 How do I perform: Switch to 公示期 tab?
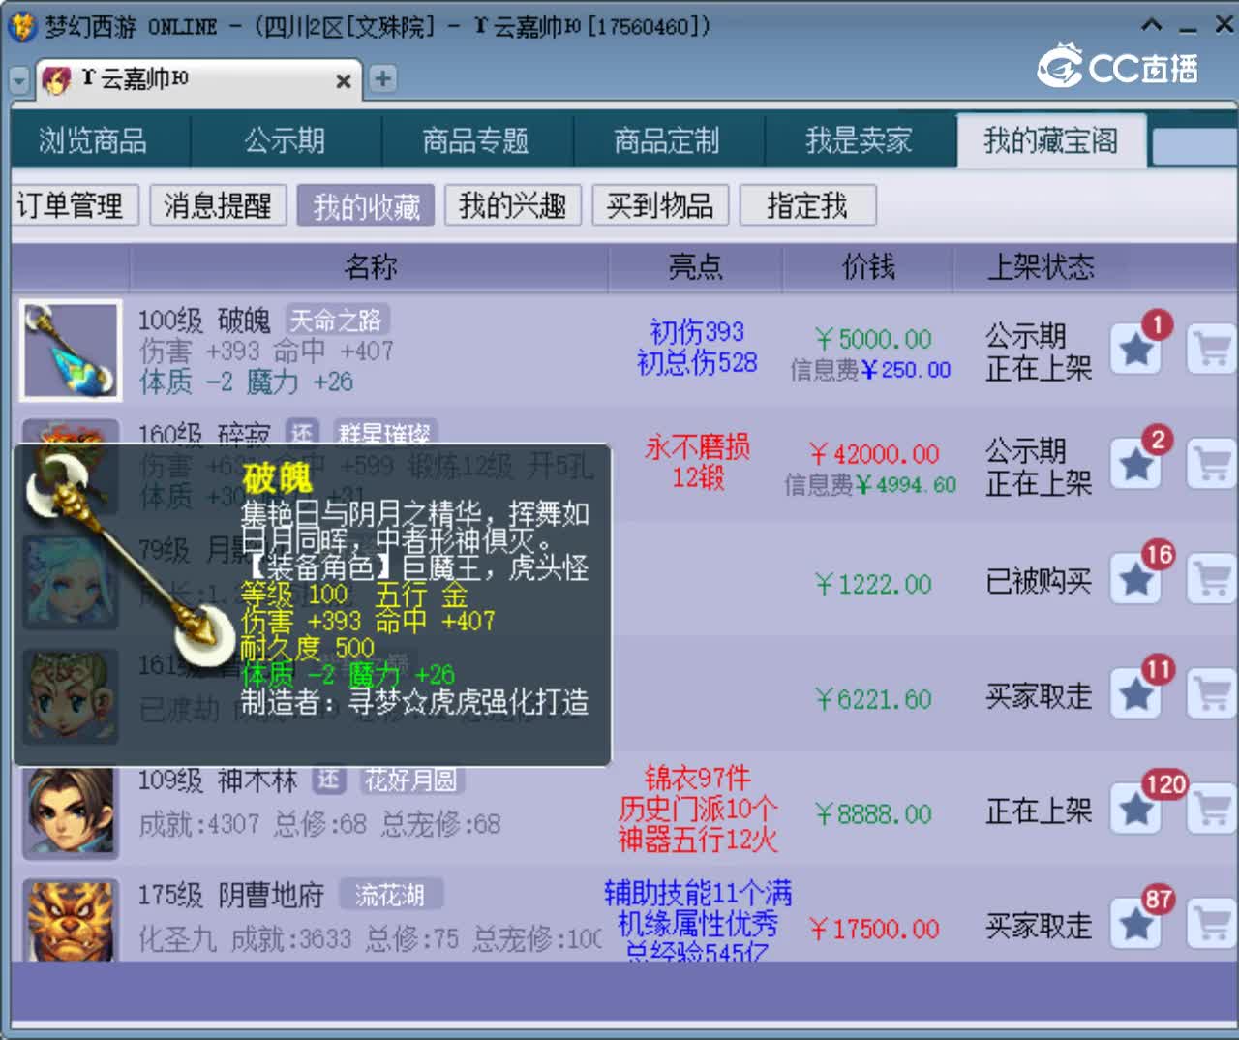click(285, 140)
